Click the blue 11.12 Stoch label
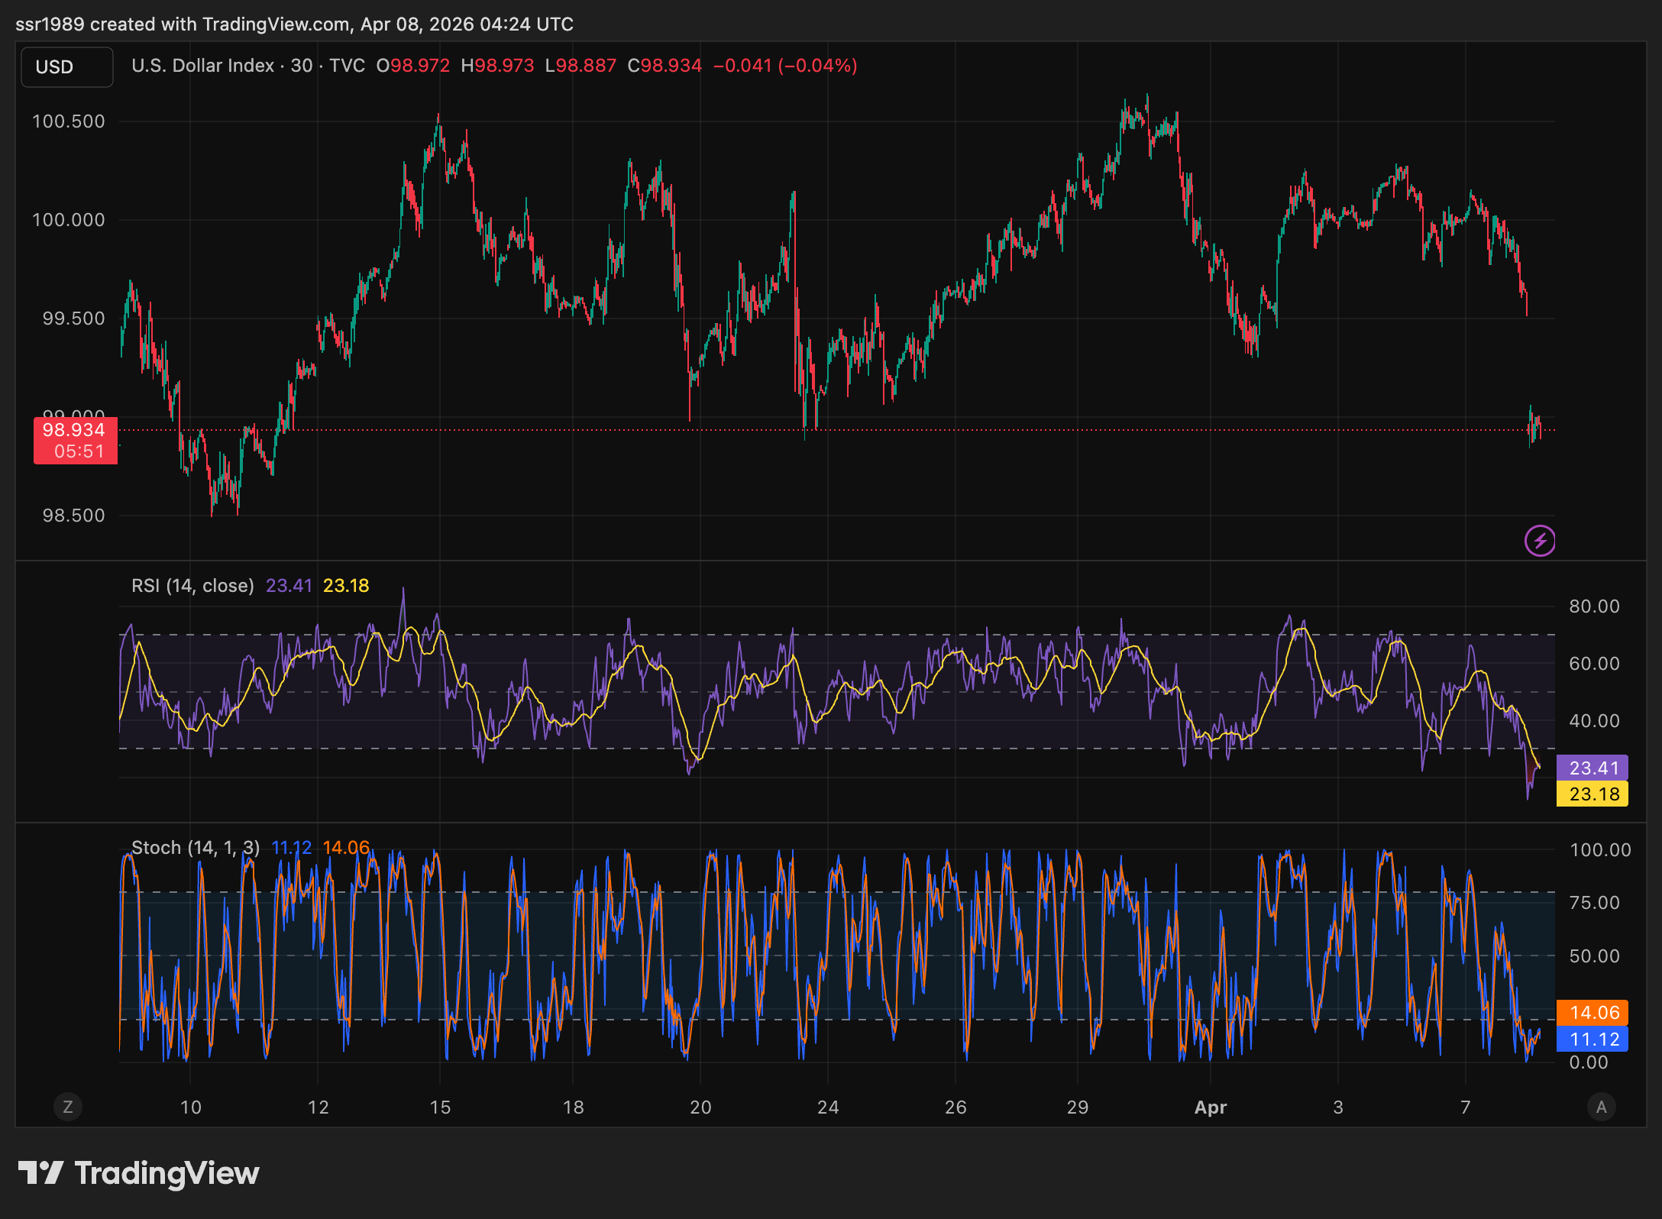Image resolution: width=1662 pixels, height=1219 pixels. (1593, 1040)
